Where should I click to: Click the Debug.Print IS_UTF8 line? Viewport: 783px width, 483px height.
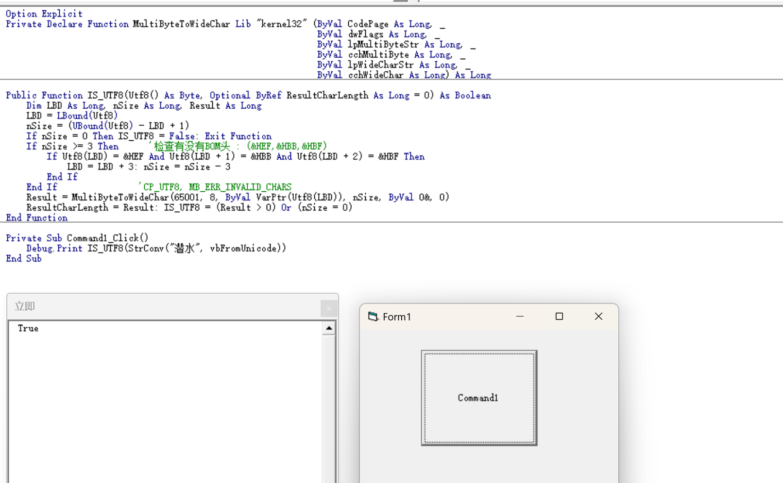coord(156,248)
